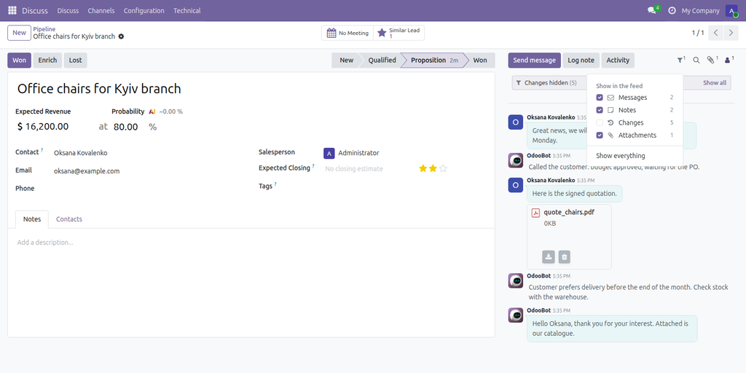Click the AI probability icon
The width and height of the screenshot is (746, 373).
[152, 111]
